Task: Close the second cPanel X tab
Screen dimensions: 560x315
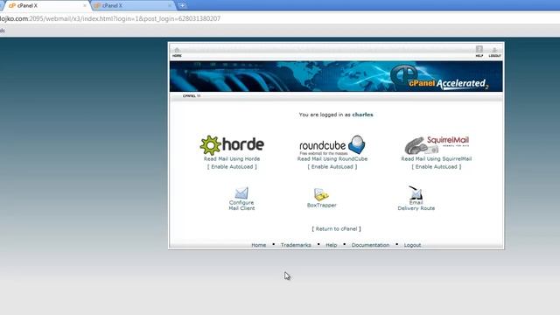Action: pyautogui.click(x=170, y=6)
